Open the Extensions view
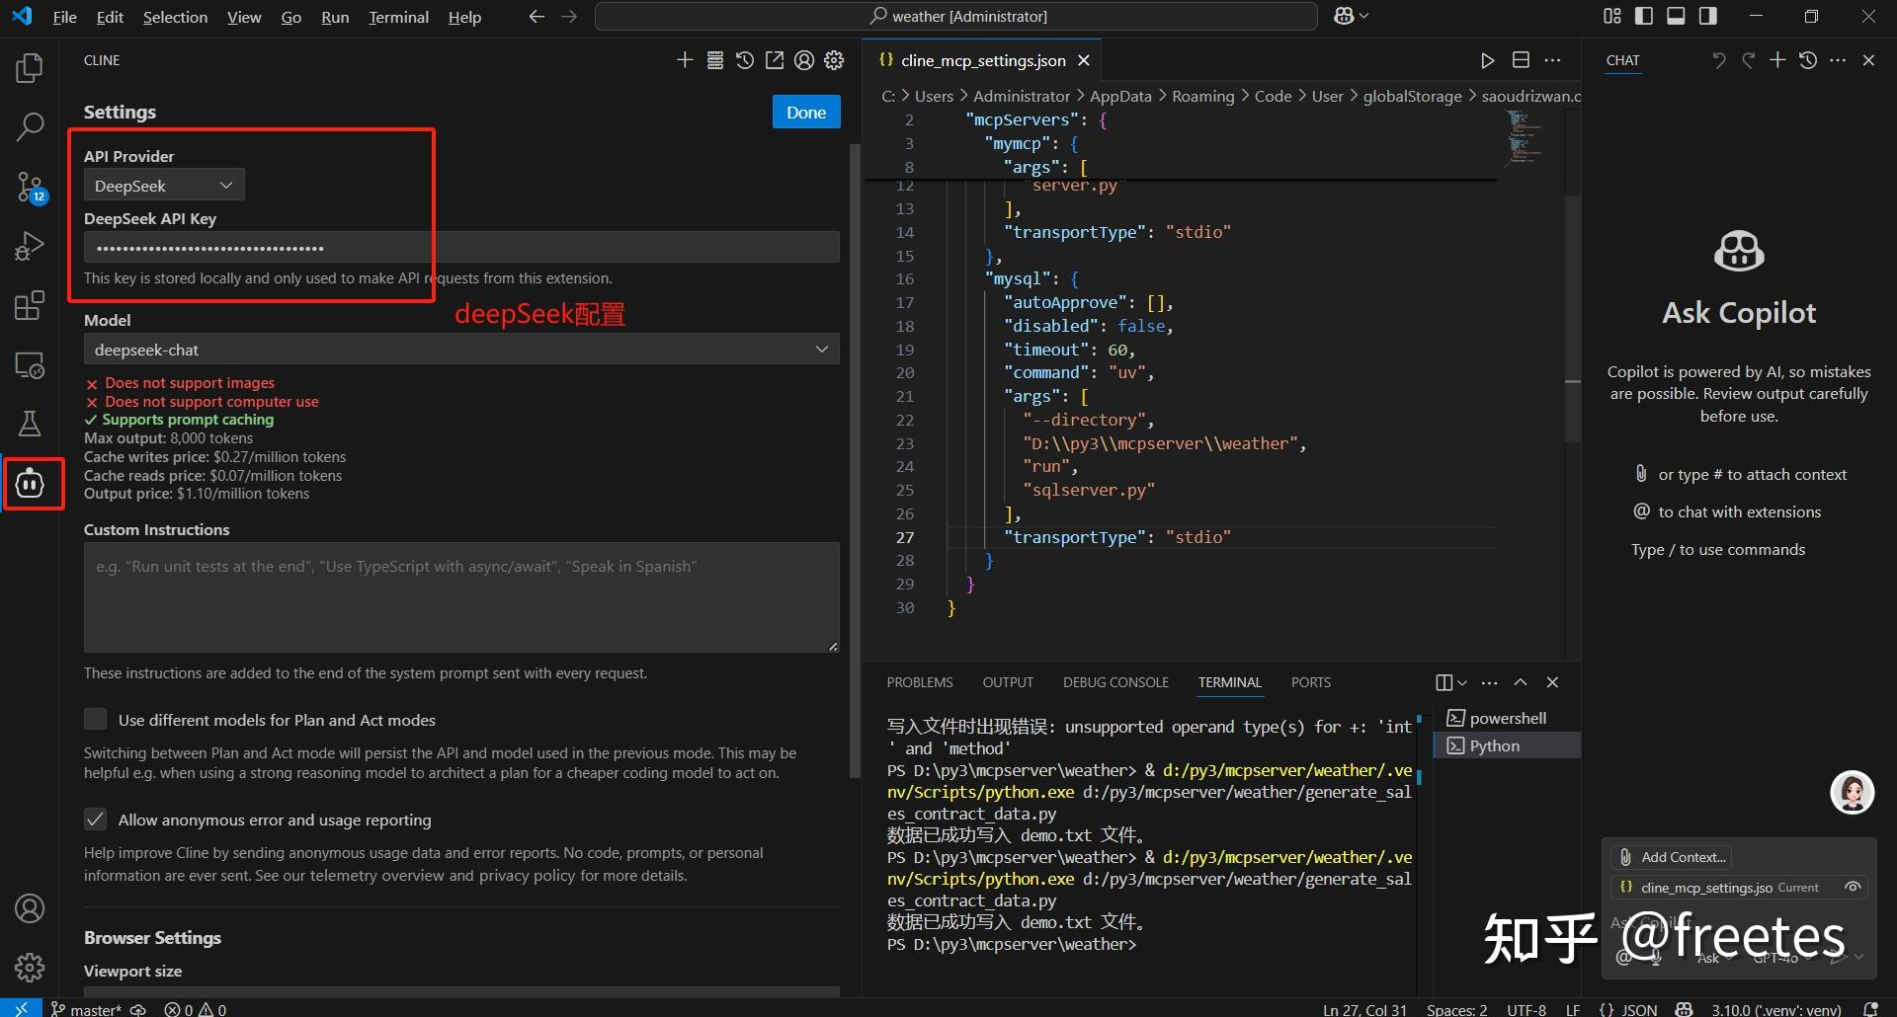Viewport: 1897px width, 1017px height. (x=30, y=306)
